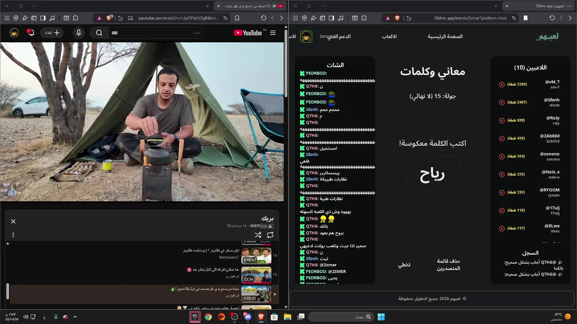Remove player @RoJy from list
The width and height of the screenshot is (577, 324).
click(502, 120)
